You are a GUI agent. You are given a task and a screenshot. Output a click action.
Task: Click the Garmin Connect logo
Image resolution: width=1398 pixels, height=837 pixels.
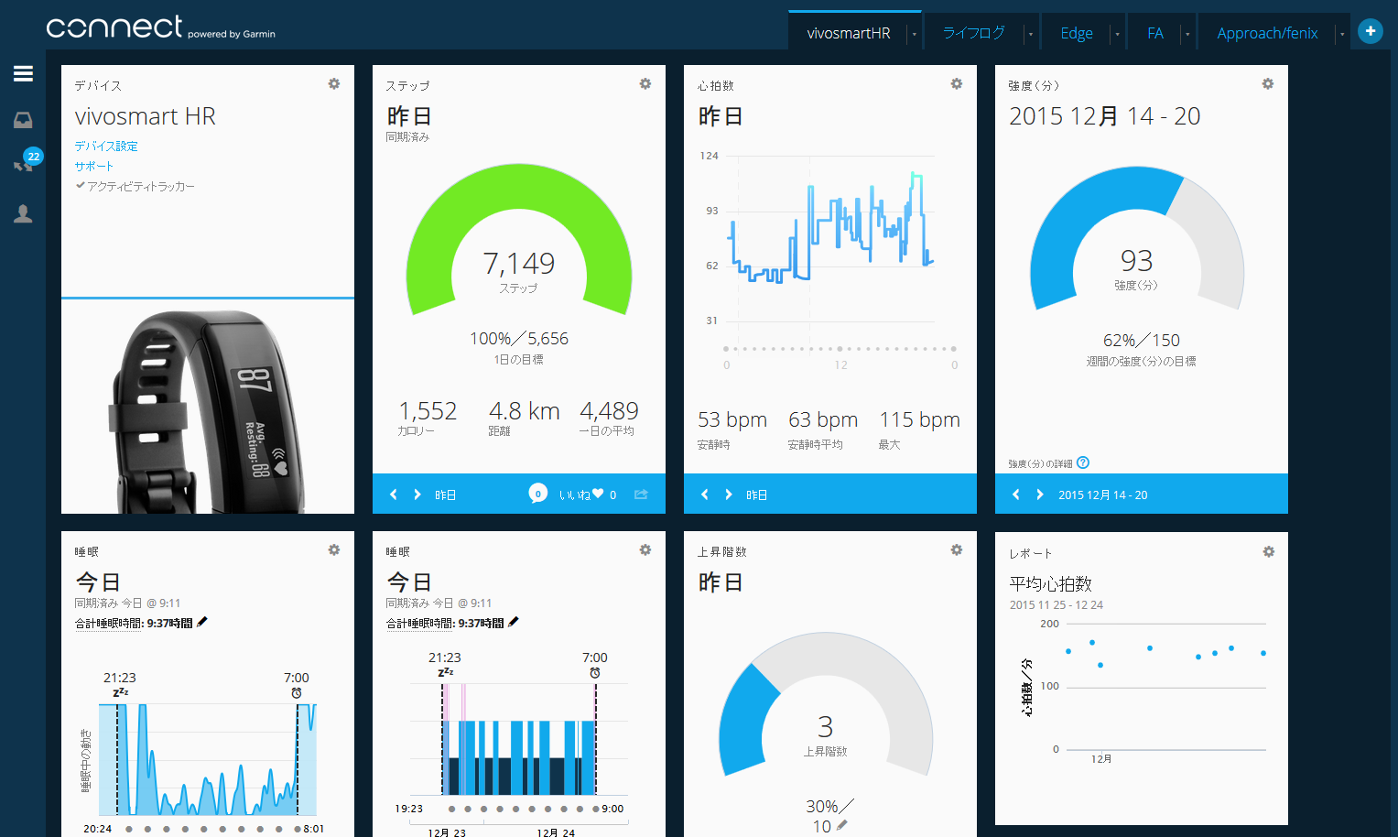160,27
